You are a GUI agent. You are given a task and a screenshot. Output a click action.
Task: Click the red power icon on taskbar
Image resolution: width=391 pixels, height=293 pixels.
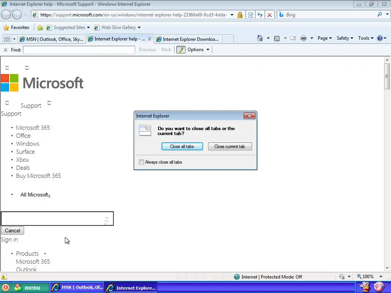(x=5, y=288)
